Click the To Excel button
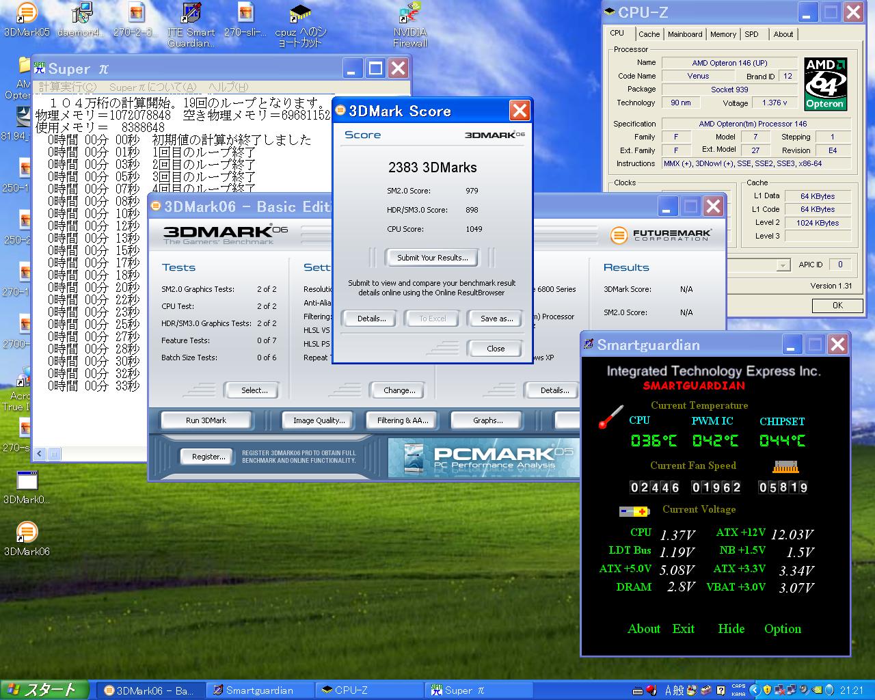The height and width of the screenshot is (700, 875). coord(432,319)
